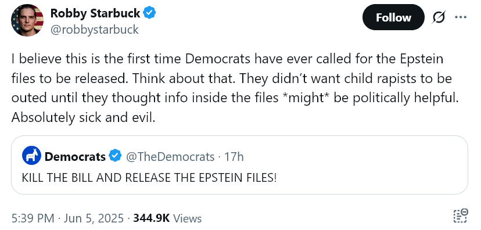Click the main tweet text body
The height and width of the screenshot is (230, 481).
click(235, 88)
